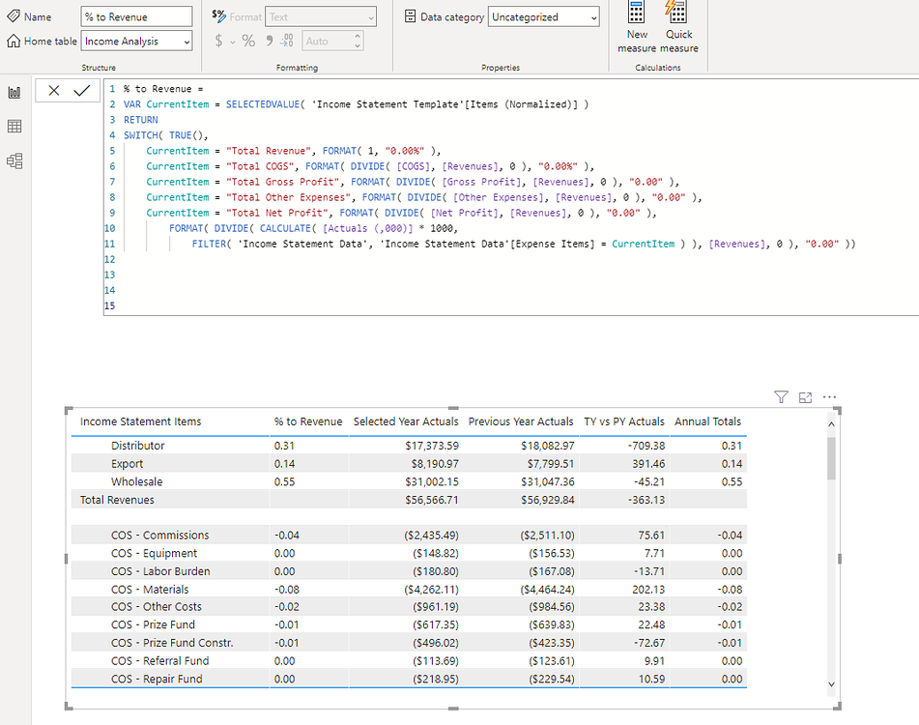The image size is (919, 725).
Task: Apply percentage format to the measure
Action: click(x=249, y=41)
